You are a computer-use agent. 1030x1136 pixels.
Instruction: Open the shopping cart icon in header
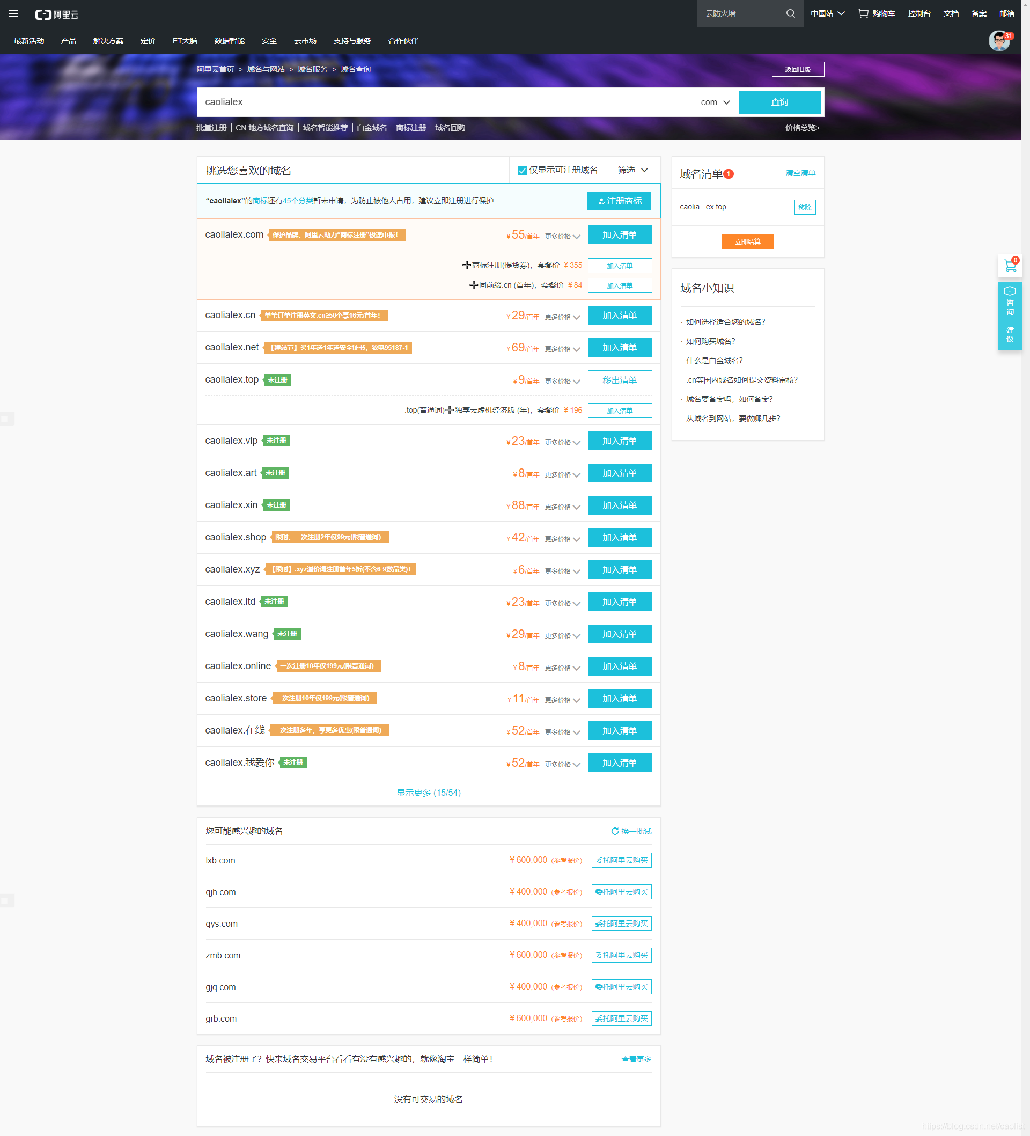[863, 13]
